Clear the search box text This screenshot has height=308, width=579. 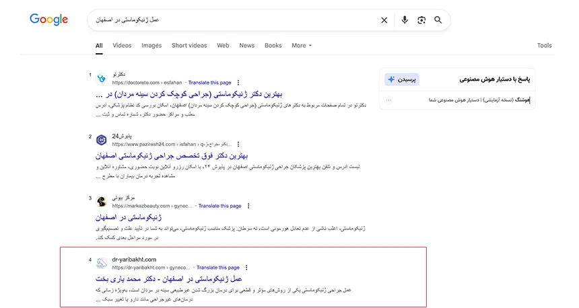(x=384, y=20)
